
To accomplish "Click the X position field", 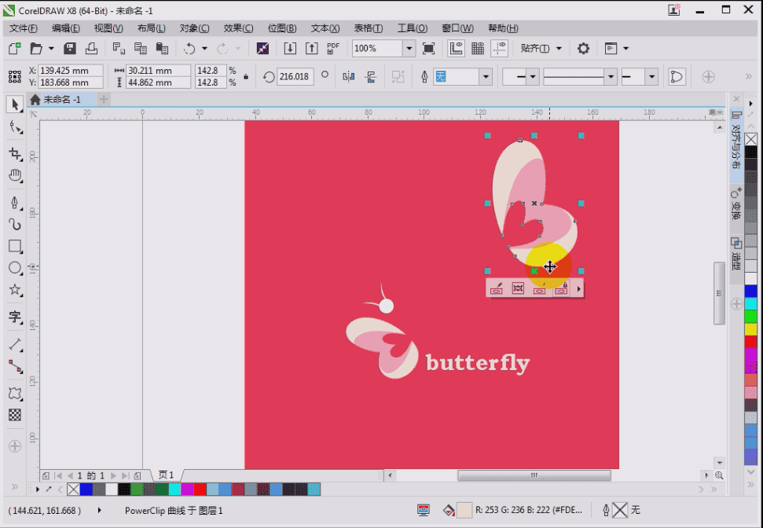I will (x=71, y=71).
